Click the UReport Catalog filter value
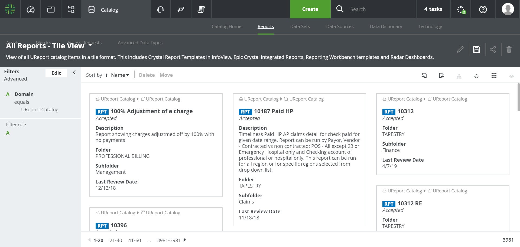Image resolution: width=520 pixels, height=247 pixels. 40,110
